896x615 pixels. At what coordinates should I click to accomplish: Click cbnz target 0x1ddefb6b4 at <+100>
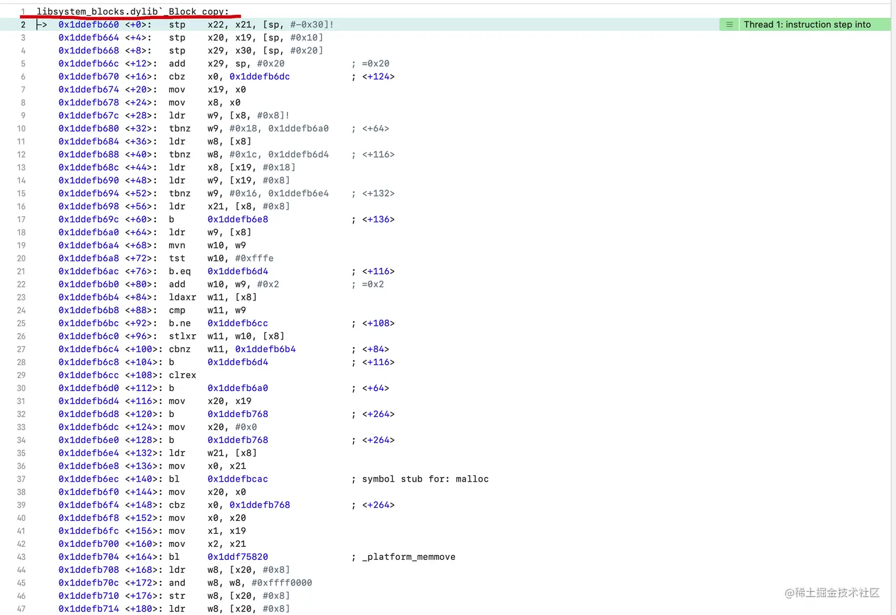[x=265, y=349]
